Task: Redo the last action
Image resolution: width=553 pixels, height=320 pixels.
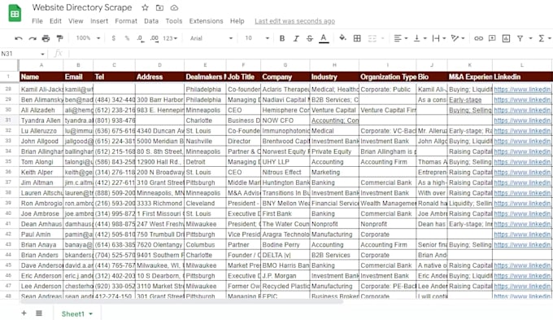Action: tap(33, 38)
